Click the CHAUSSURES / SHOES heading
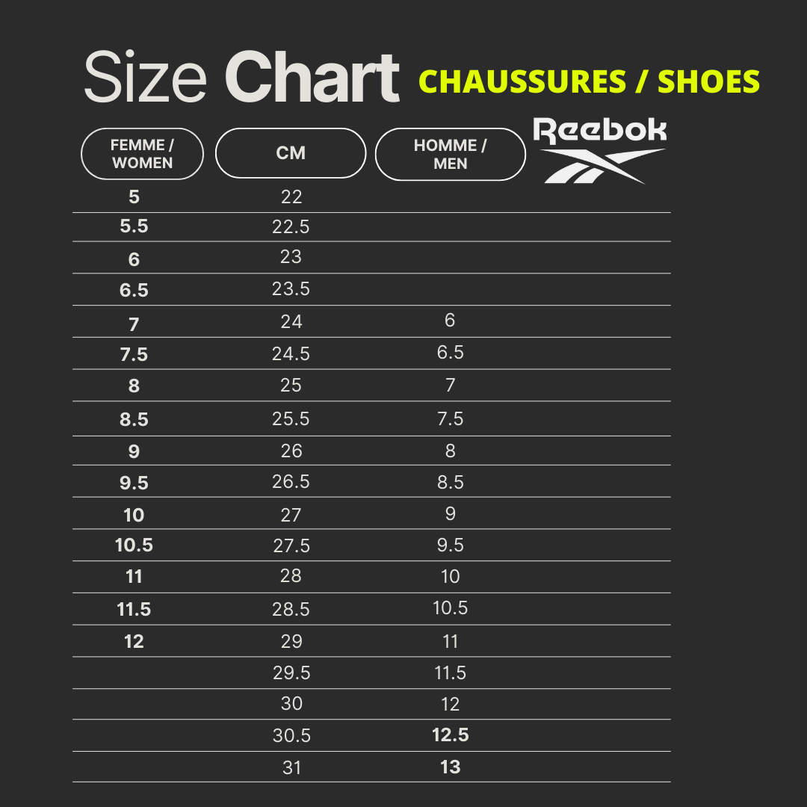 coord(589,81)
